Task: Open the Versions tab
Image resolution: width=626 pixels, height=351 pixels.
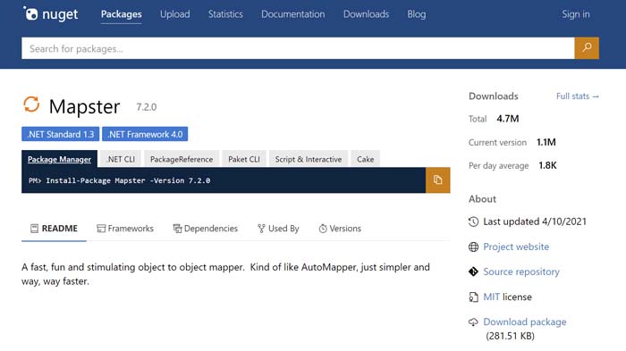Action: point(340,229)
